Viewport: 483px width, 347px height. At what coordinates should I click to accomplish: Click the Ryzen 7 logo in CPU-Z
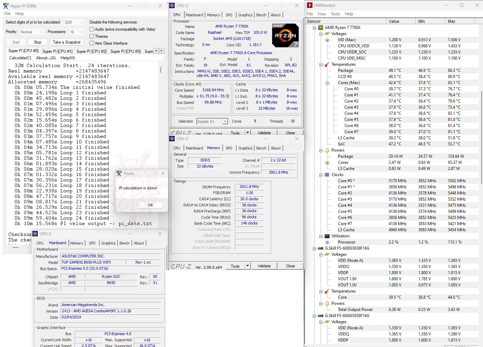coord(285,35)
